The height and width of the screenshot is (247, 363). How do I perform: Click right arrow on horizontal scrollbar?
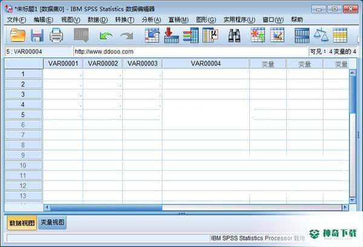pyautogui.click(x=345, y=208)
